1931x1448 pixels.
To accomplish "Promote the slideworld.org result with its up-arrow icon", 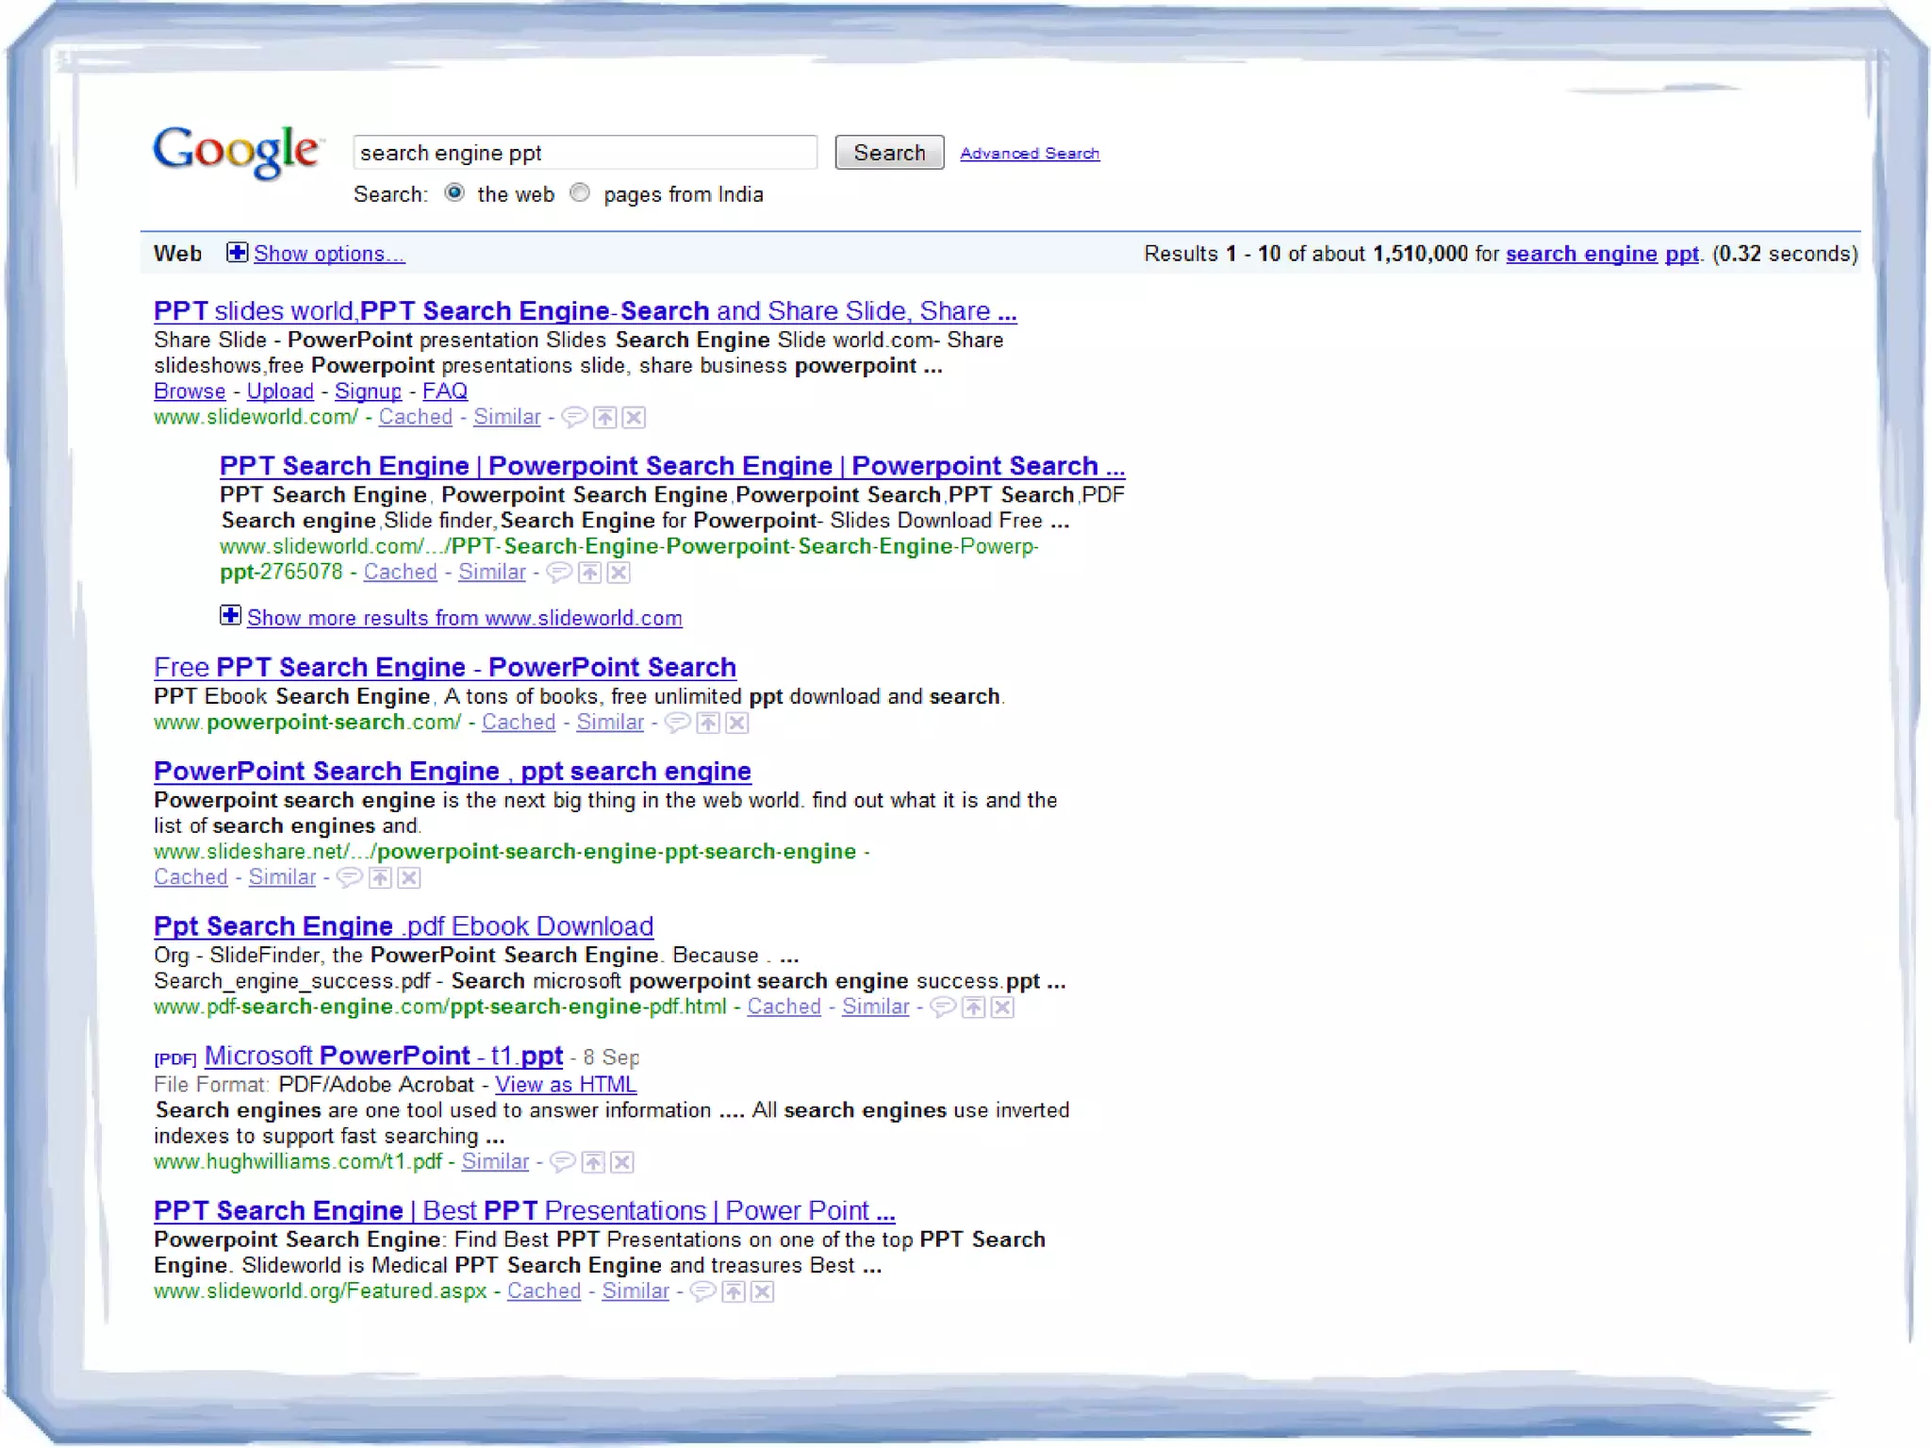I will coord(734,1291).
